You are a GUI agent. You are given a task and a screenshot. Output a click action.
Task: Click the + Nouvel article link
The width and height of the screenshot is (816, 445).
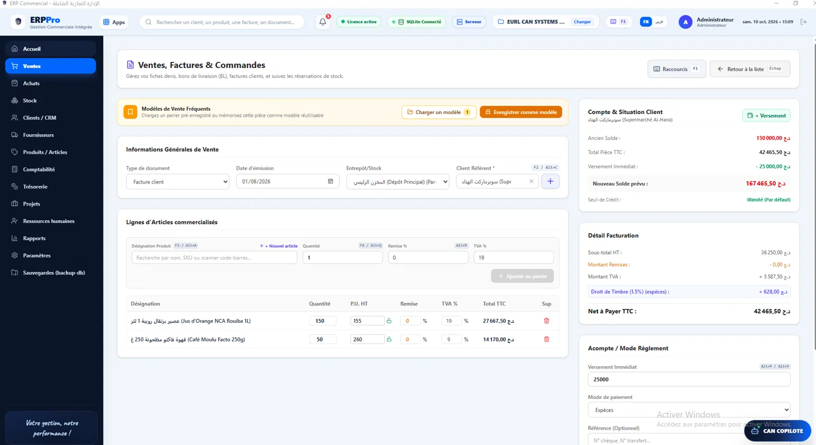click(x=278, y=246)
